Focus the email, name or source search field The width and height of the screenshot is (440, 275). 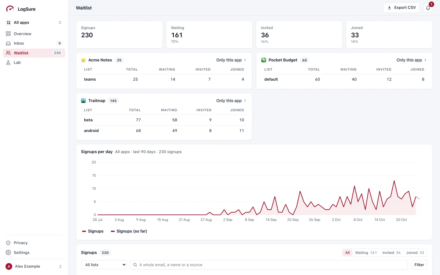tap(269, 265)
